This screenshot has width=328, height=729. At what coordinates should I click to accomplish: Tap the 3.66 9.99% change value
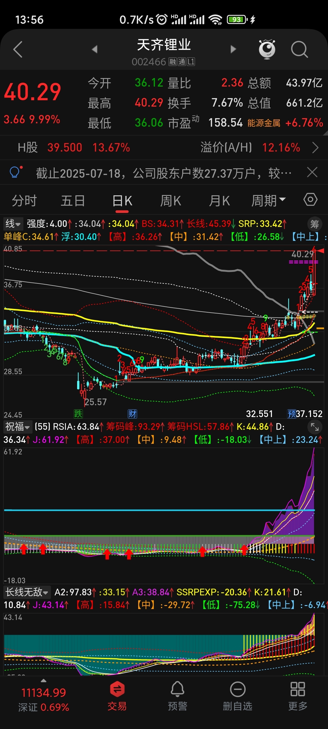(32, 119)
